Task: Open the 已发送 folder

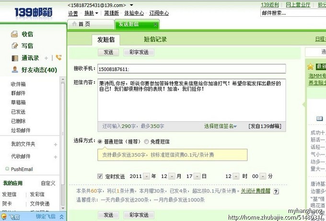Action: [x=18, y=112]
